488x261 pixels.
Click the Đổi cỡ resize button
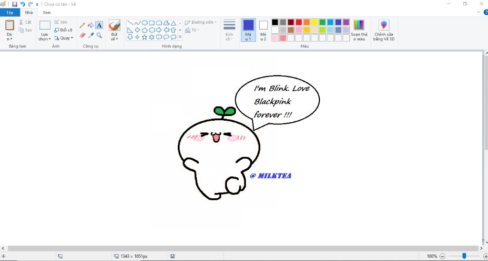tap(63, 30)
